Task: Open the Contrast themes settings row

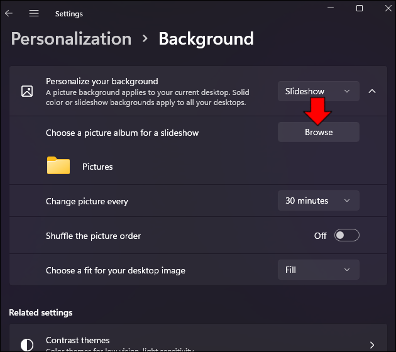Action: (x=189, y=343)
